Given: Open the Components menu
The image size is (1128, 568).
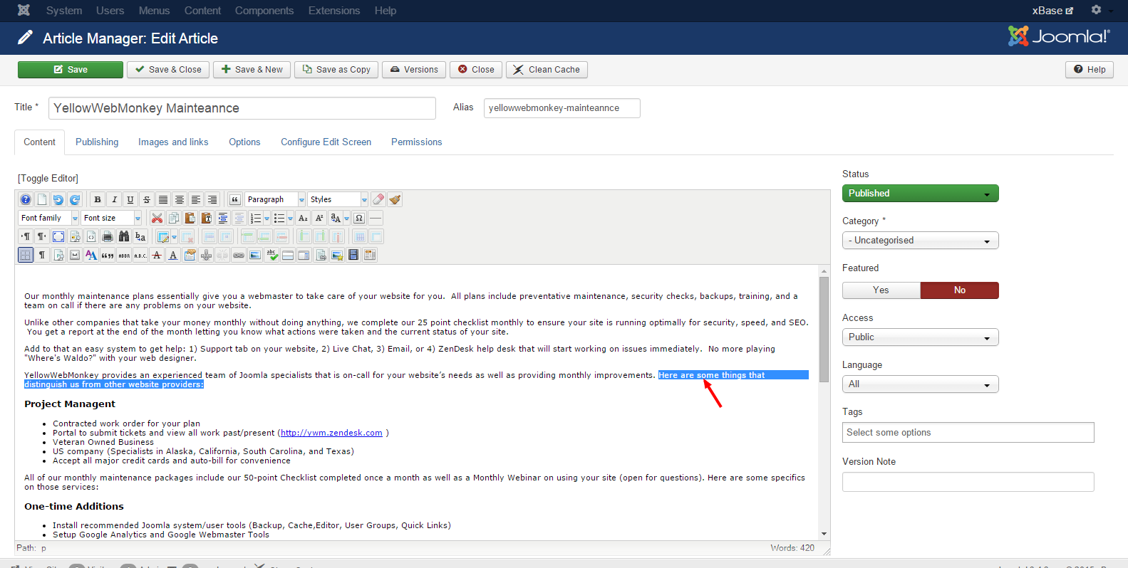Looking at the screenshot, I should [264, 11].
